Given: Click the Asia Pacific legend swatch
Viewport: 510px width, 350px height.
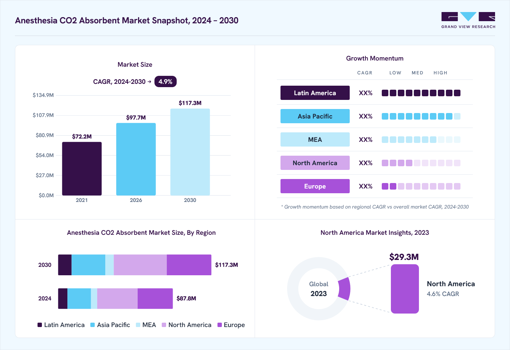Looking at the screenshot, I should click(x=93, y=325).
